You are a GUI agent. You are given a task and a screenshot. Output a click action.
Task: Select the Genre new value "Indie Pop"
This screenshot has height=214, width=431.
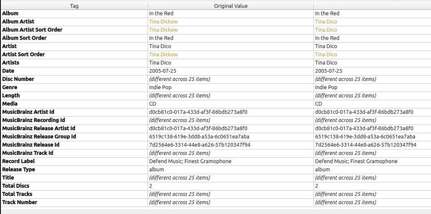click(x=326, y=87)
